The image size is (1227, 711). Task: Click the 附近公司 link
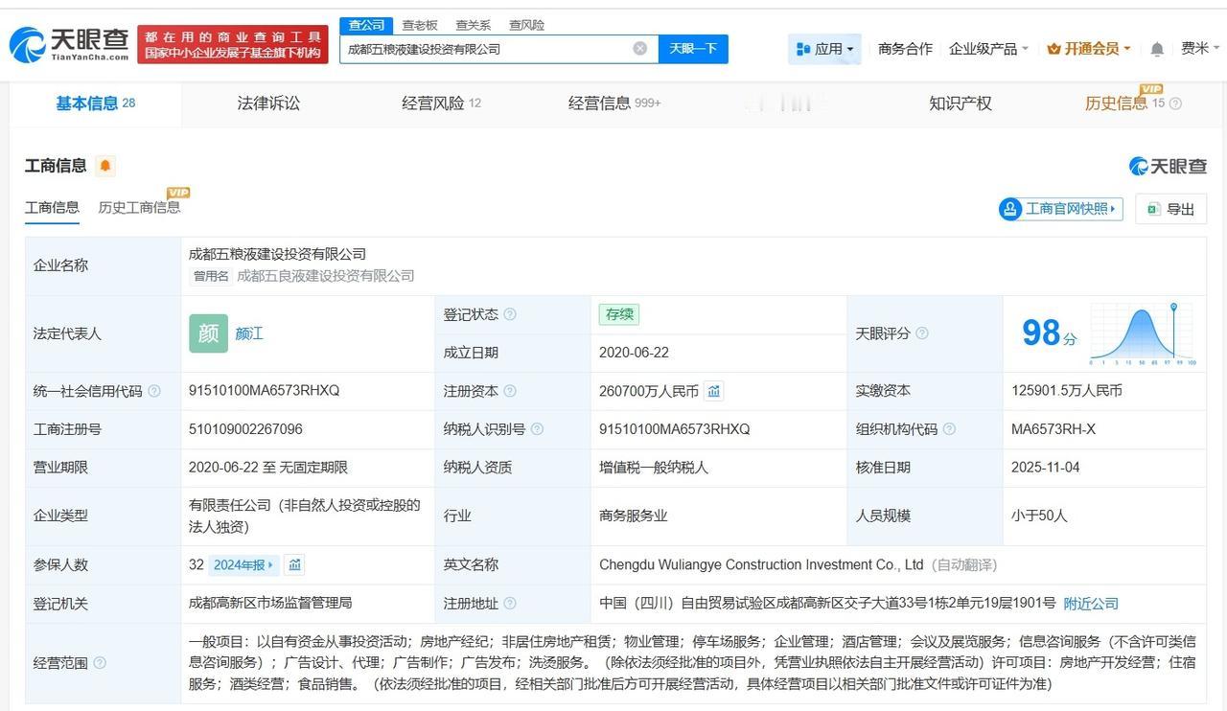(x=1091, y=604)
